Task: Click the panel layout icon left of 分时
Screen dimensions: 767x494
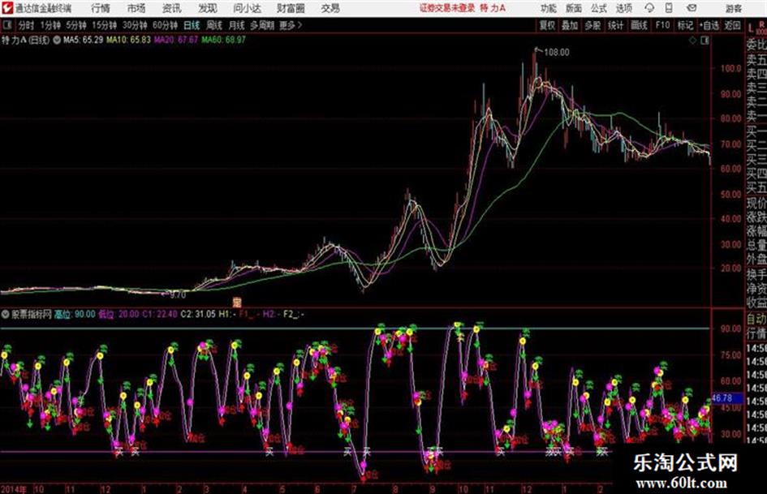Action: click(x=6, y=25)
